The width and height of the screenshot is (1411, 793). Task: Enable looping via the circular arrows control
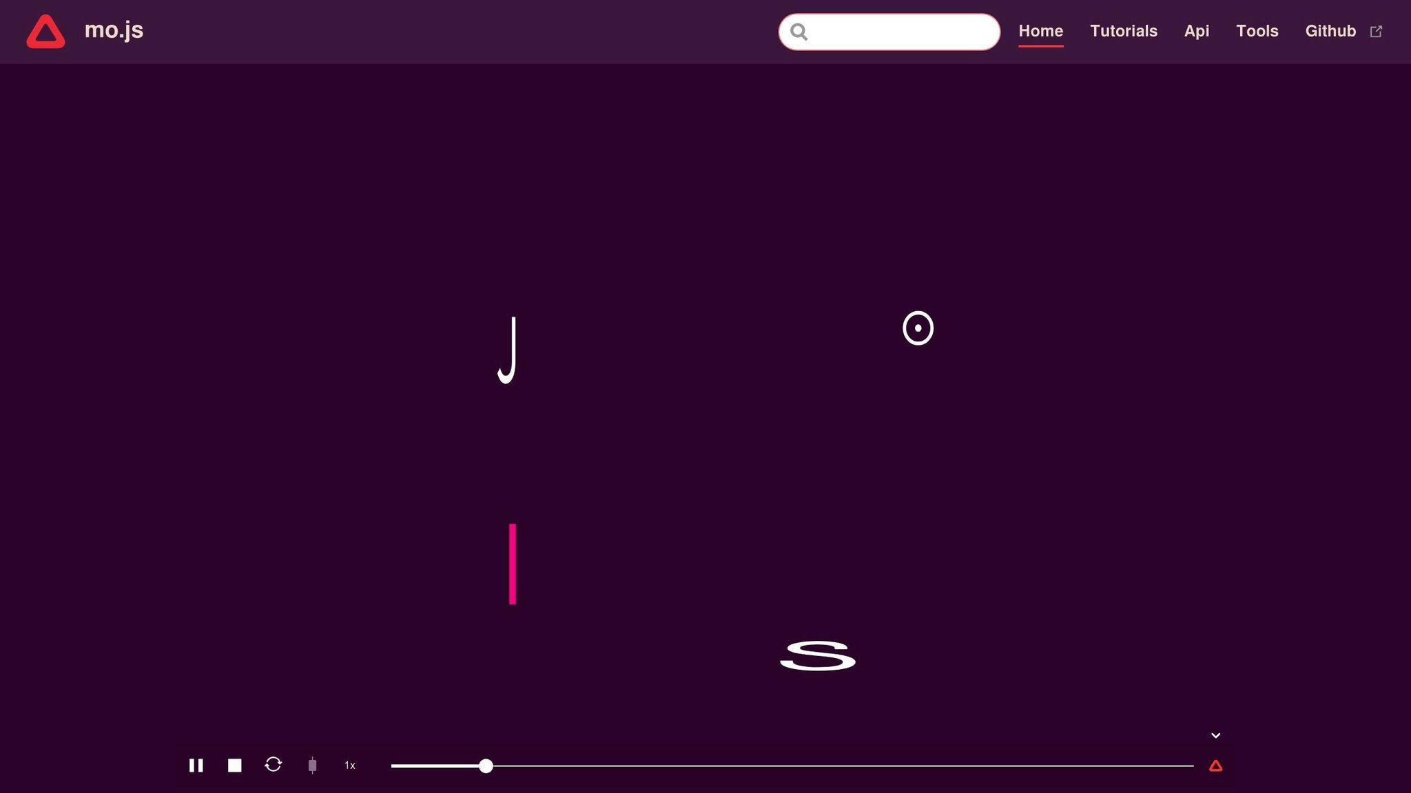point(274,765)
